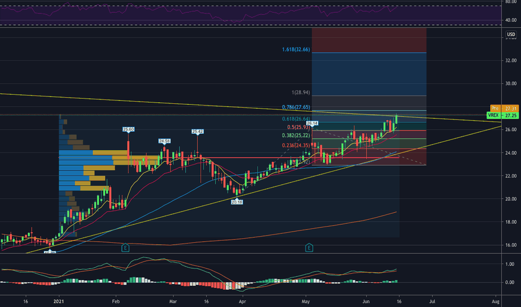Select the 0.382(25.22) Fibonacci level label
Viewport: 521px width, 307px height.
tap(296, 136)
